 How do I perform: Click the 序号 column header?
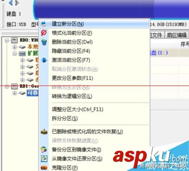[184, 44]
